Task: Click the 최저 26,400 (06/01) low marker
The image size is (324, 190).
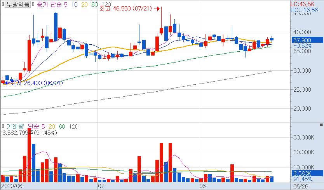Action: 34,83
